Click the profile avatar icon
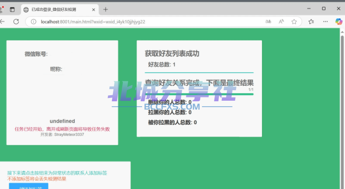Viewport: 345px width, 189px height. pyautogui.click(x=2, y=10)
